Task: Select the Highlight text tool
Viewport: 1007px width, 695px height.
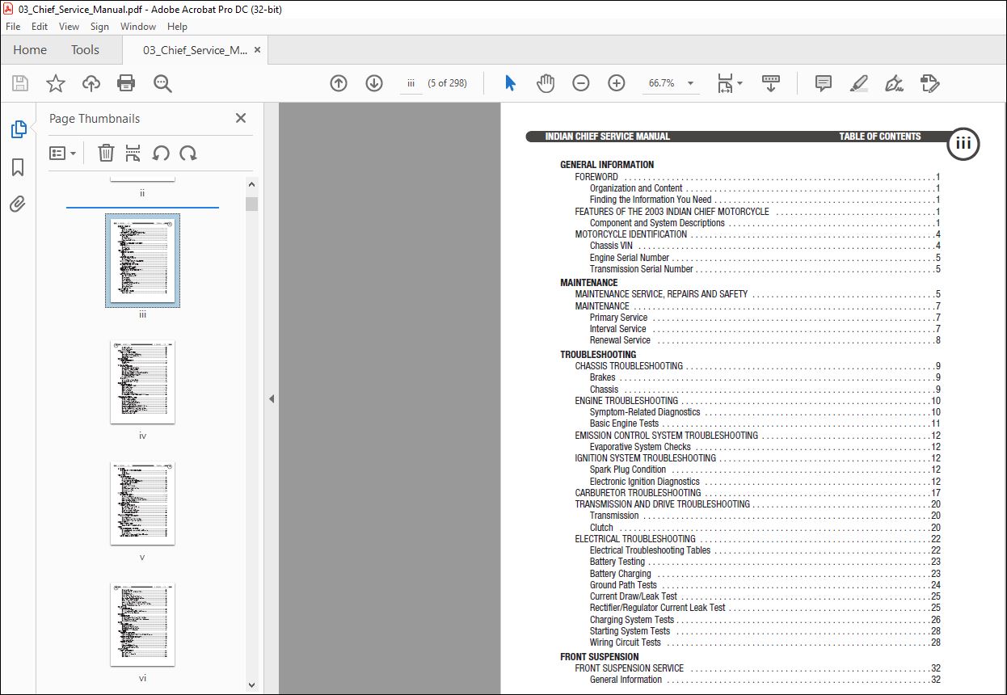Action: [859, 83]
